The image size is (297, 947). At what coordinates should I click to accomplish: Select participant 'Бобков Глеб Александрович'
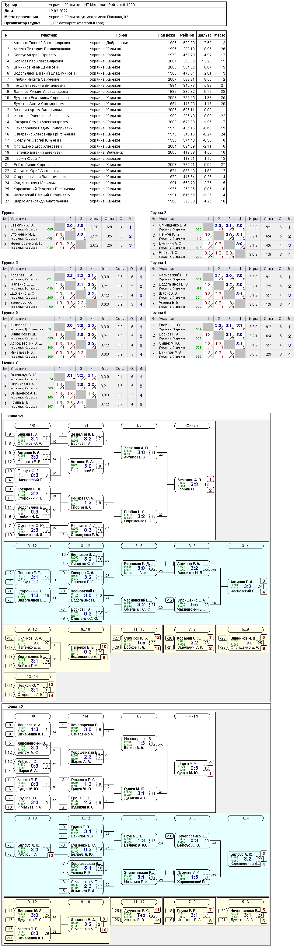pos(38,61)
